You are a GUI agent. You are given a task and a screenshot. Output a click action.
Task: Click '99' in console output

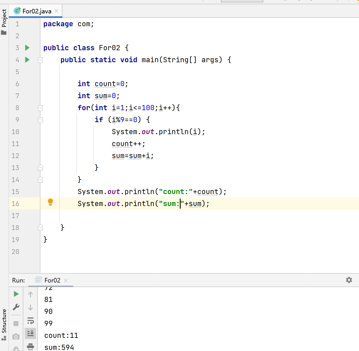(x=48, y=324)
